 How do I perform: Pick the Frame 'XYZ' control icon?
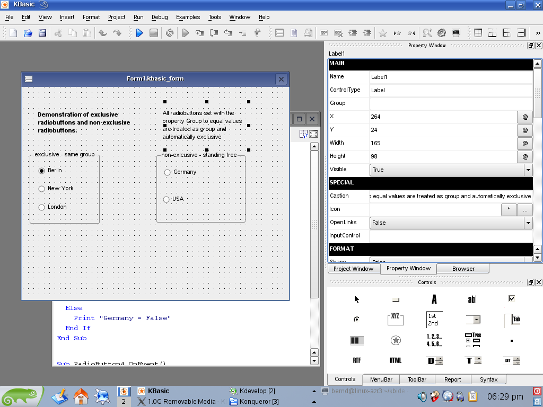(395, 319)
